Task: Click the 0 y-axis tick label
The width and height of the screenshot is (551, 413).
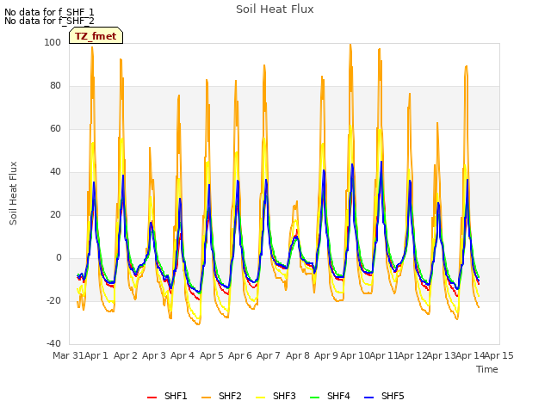Action: click(x=59, y=258)
